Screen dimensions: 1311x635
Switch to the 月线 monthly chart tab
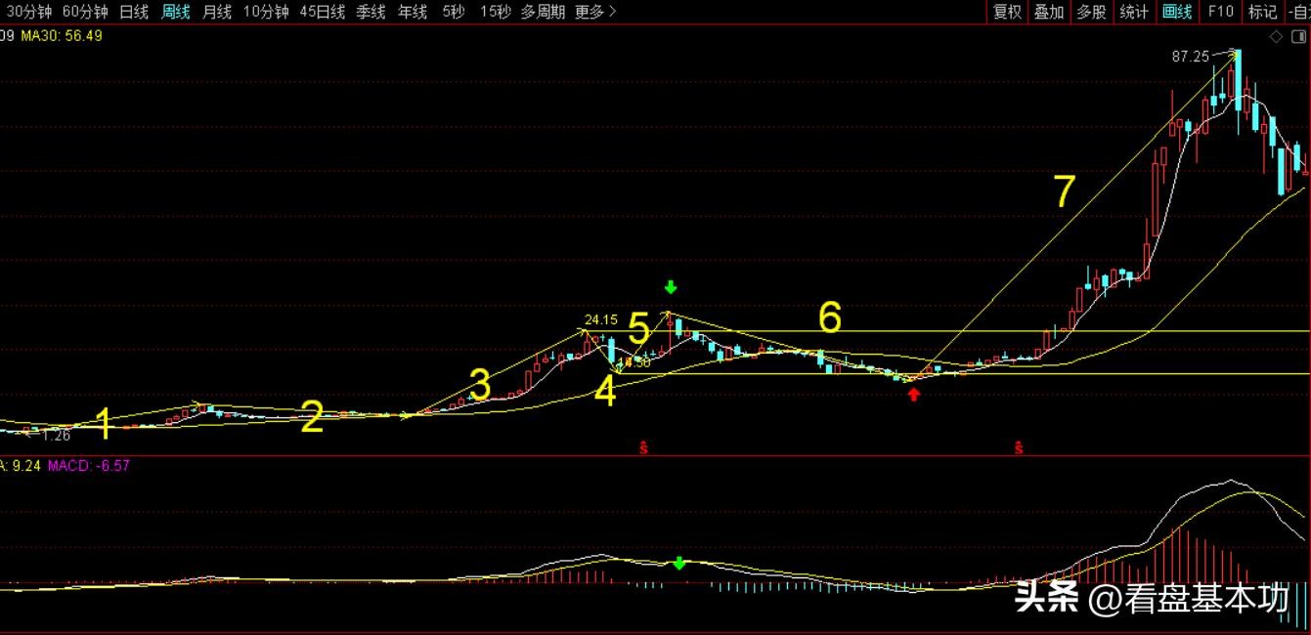tap(217, 12)
